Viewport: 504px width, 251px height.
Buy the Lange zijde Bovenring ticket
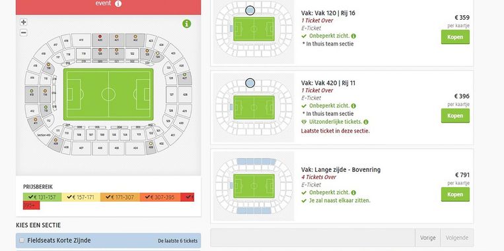(455, 194)
